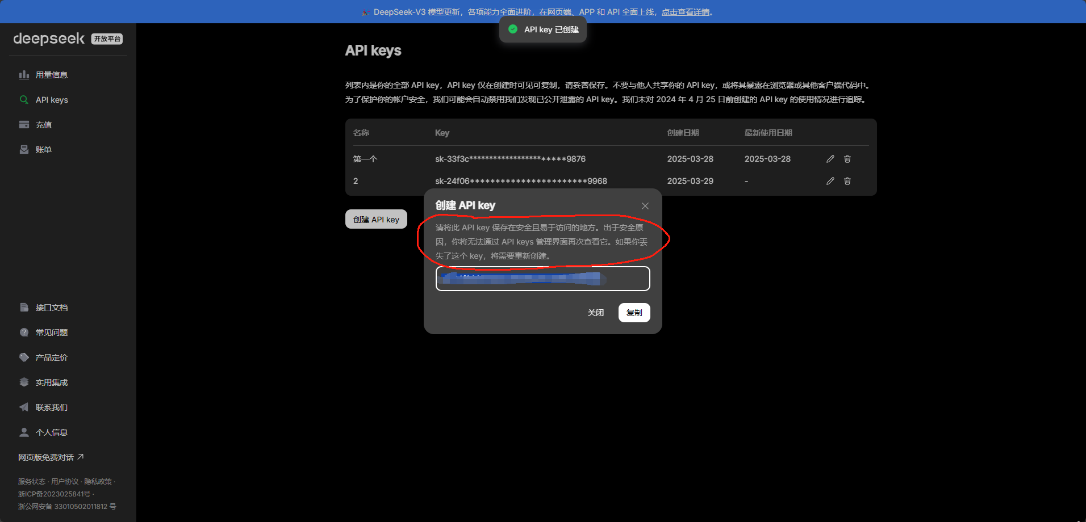Delete key 2 with the trash icon
1086x522 pixels.
click(847, 180)
